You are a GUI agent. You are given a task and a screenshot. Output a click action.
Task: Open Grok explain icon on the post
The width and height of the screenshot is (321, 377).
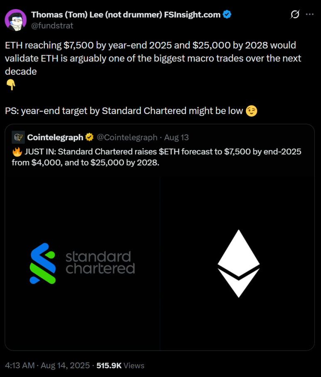[x=294, y=15]
